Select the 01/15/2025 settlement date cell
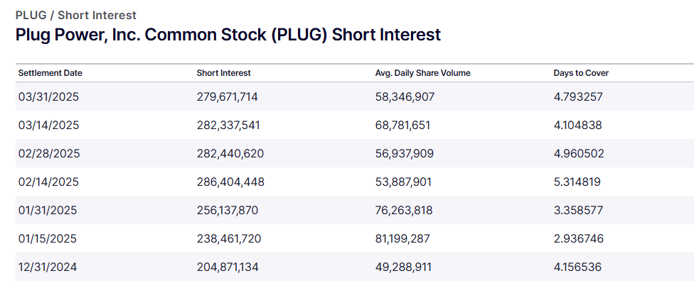The width and height of the screenshot is (694, 283). (48, 239)
